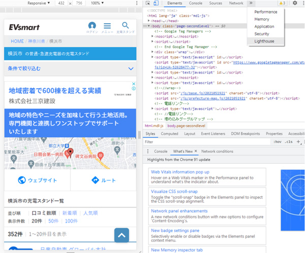This screenshot has height=253, width=305.
Task: Switch to the Console tab in the top bar
Action: 196,3
